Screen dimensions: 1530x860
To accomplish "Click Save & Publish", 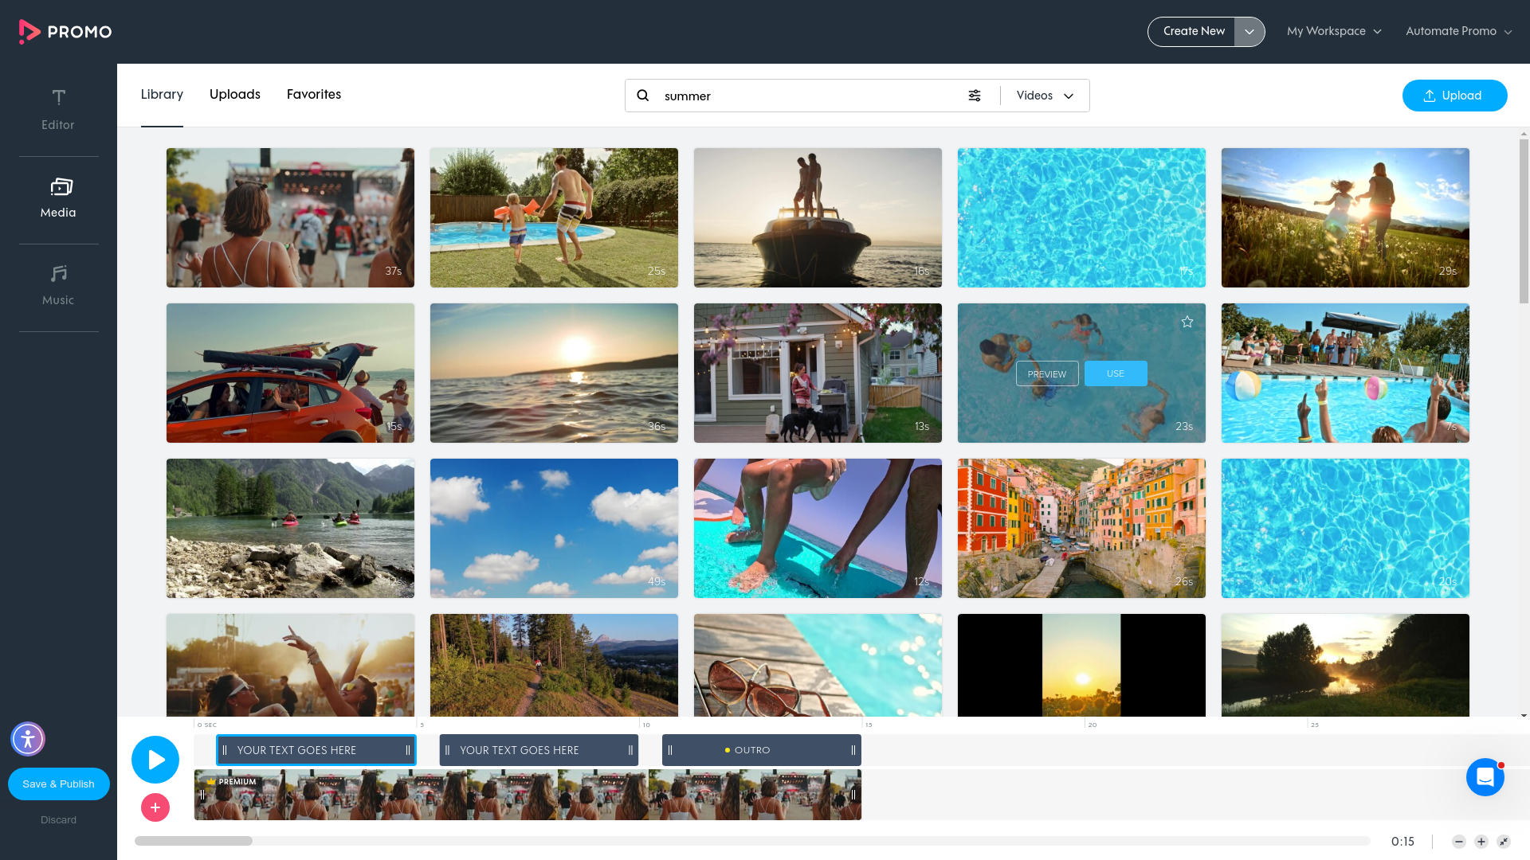I will (59, 784).
